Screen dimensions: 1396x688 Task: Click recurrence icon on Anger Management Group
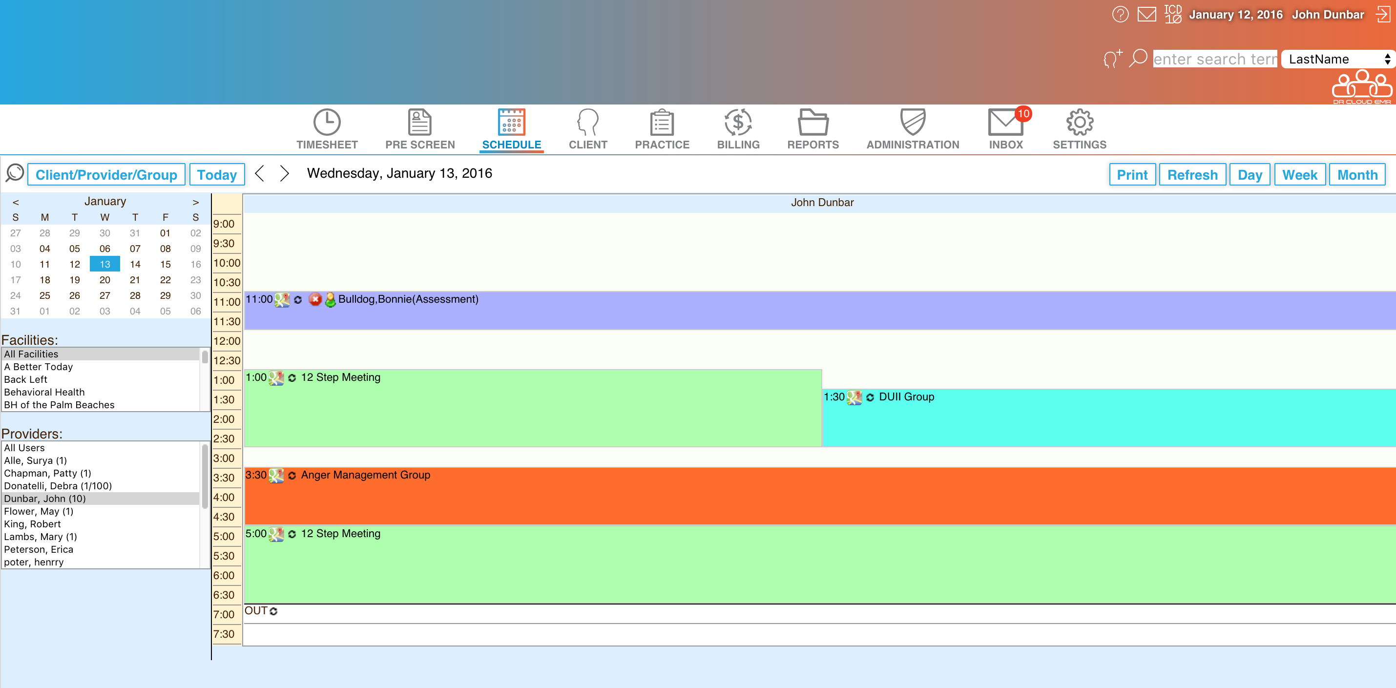(x=292, y=476)
